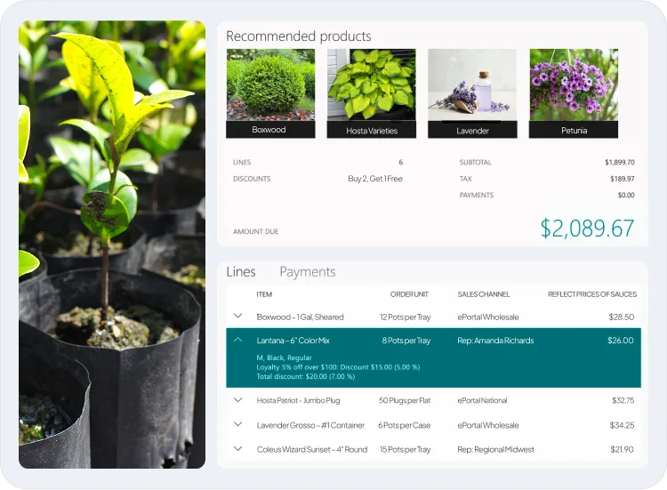Click the ePortal Wholesale channel in Lavender Grosso row
The width and height of the screenshot is (667, 490).
click(x=488, y=425)
